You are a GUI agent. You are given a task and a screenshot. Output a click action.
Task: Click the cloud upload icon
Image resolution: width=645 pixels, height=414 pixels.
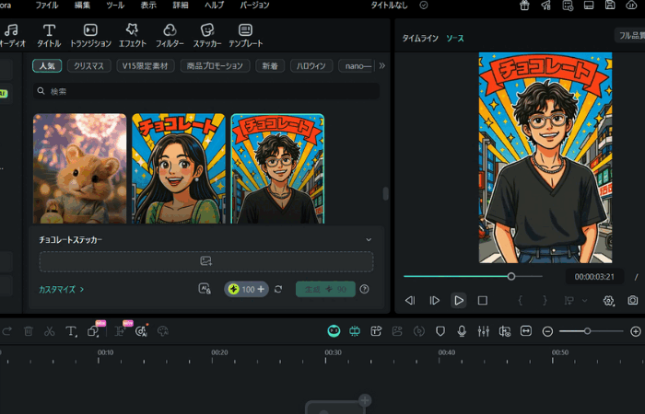(x=631, y=6)
